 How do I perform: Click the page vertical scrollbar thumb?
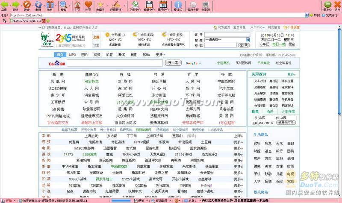pyautogui.click(x=339, y=71)
